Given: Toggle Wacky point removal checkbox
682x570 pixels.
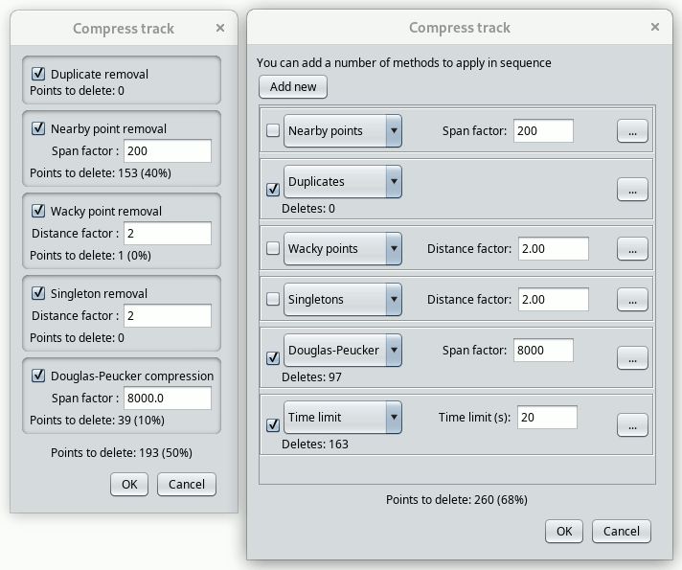Looking at the screenshot, I should [39, 211].
